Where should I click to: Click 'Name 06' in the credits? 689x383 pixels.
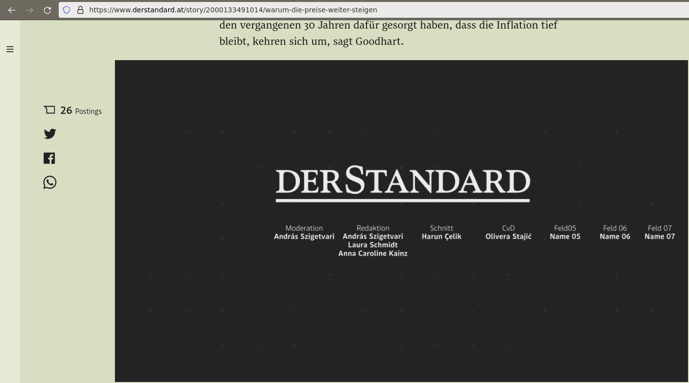tap(615, 237)
